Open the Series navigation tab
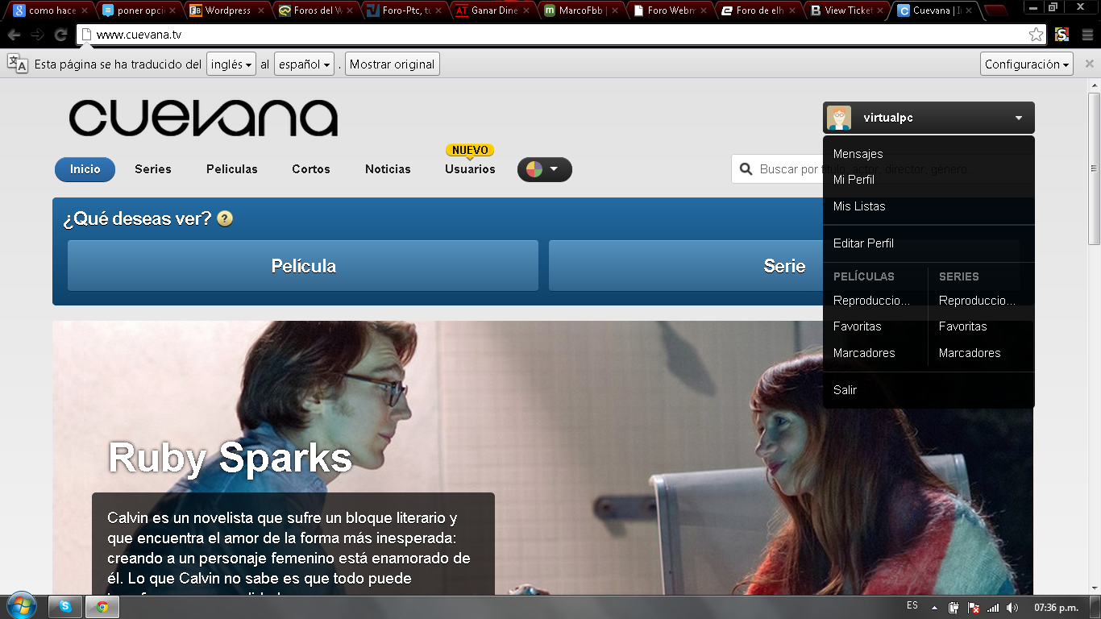This screenshot has height=619, width=1101. coord(153,169)
